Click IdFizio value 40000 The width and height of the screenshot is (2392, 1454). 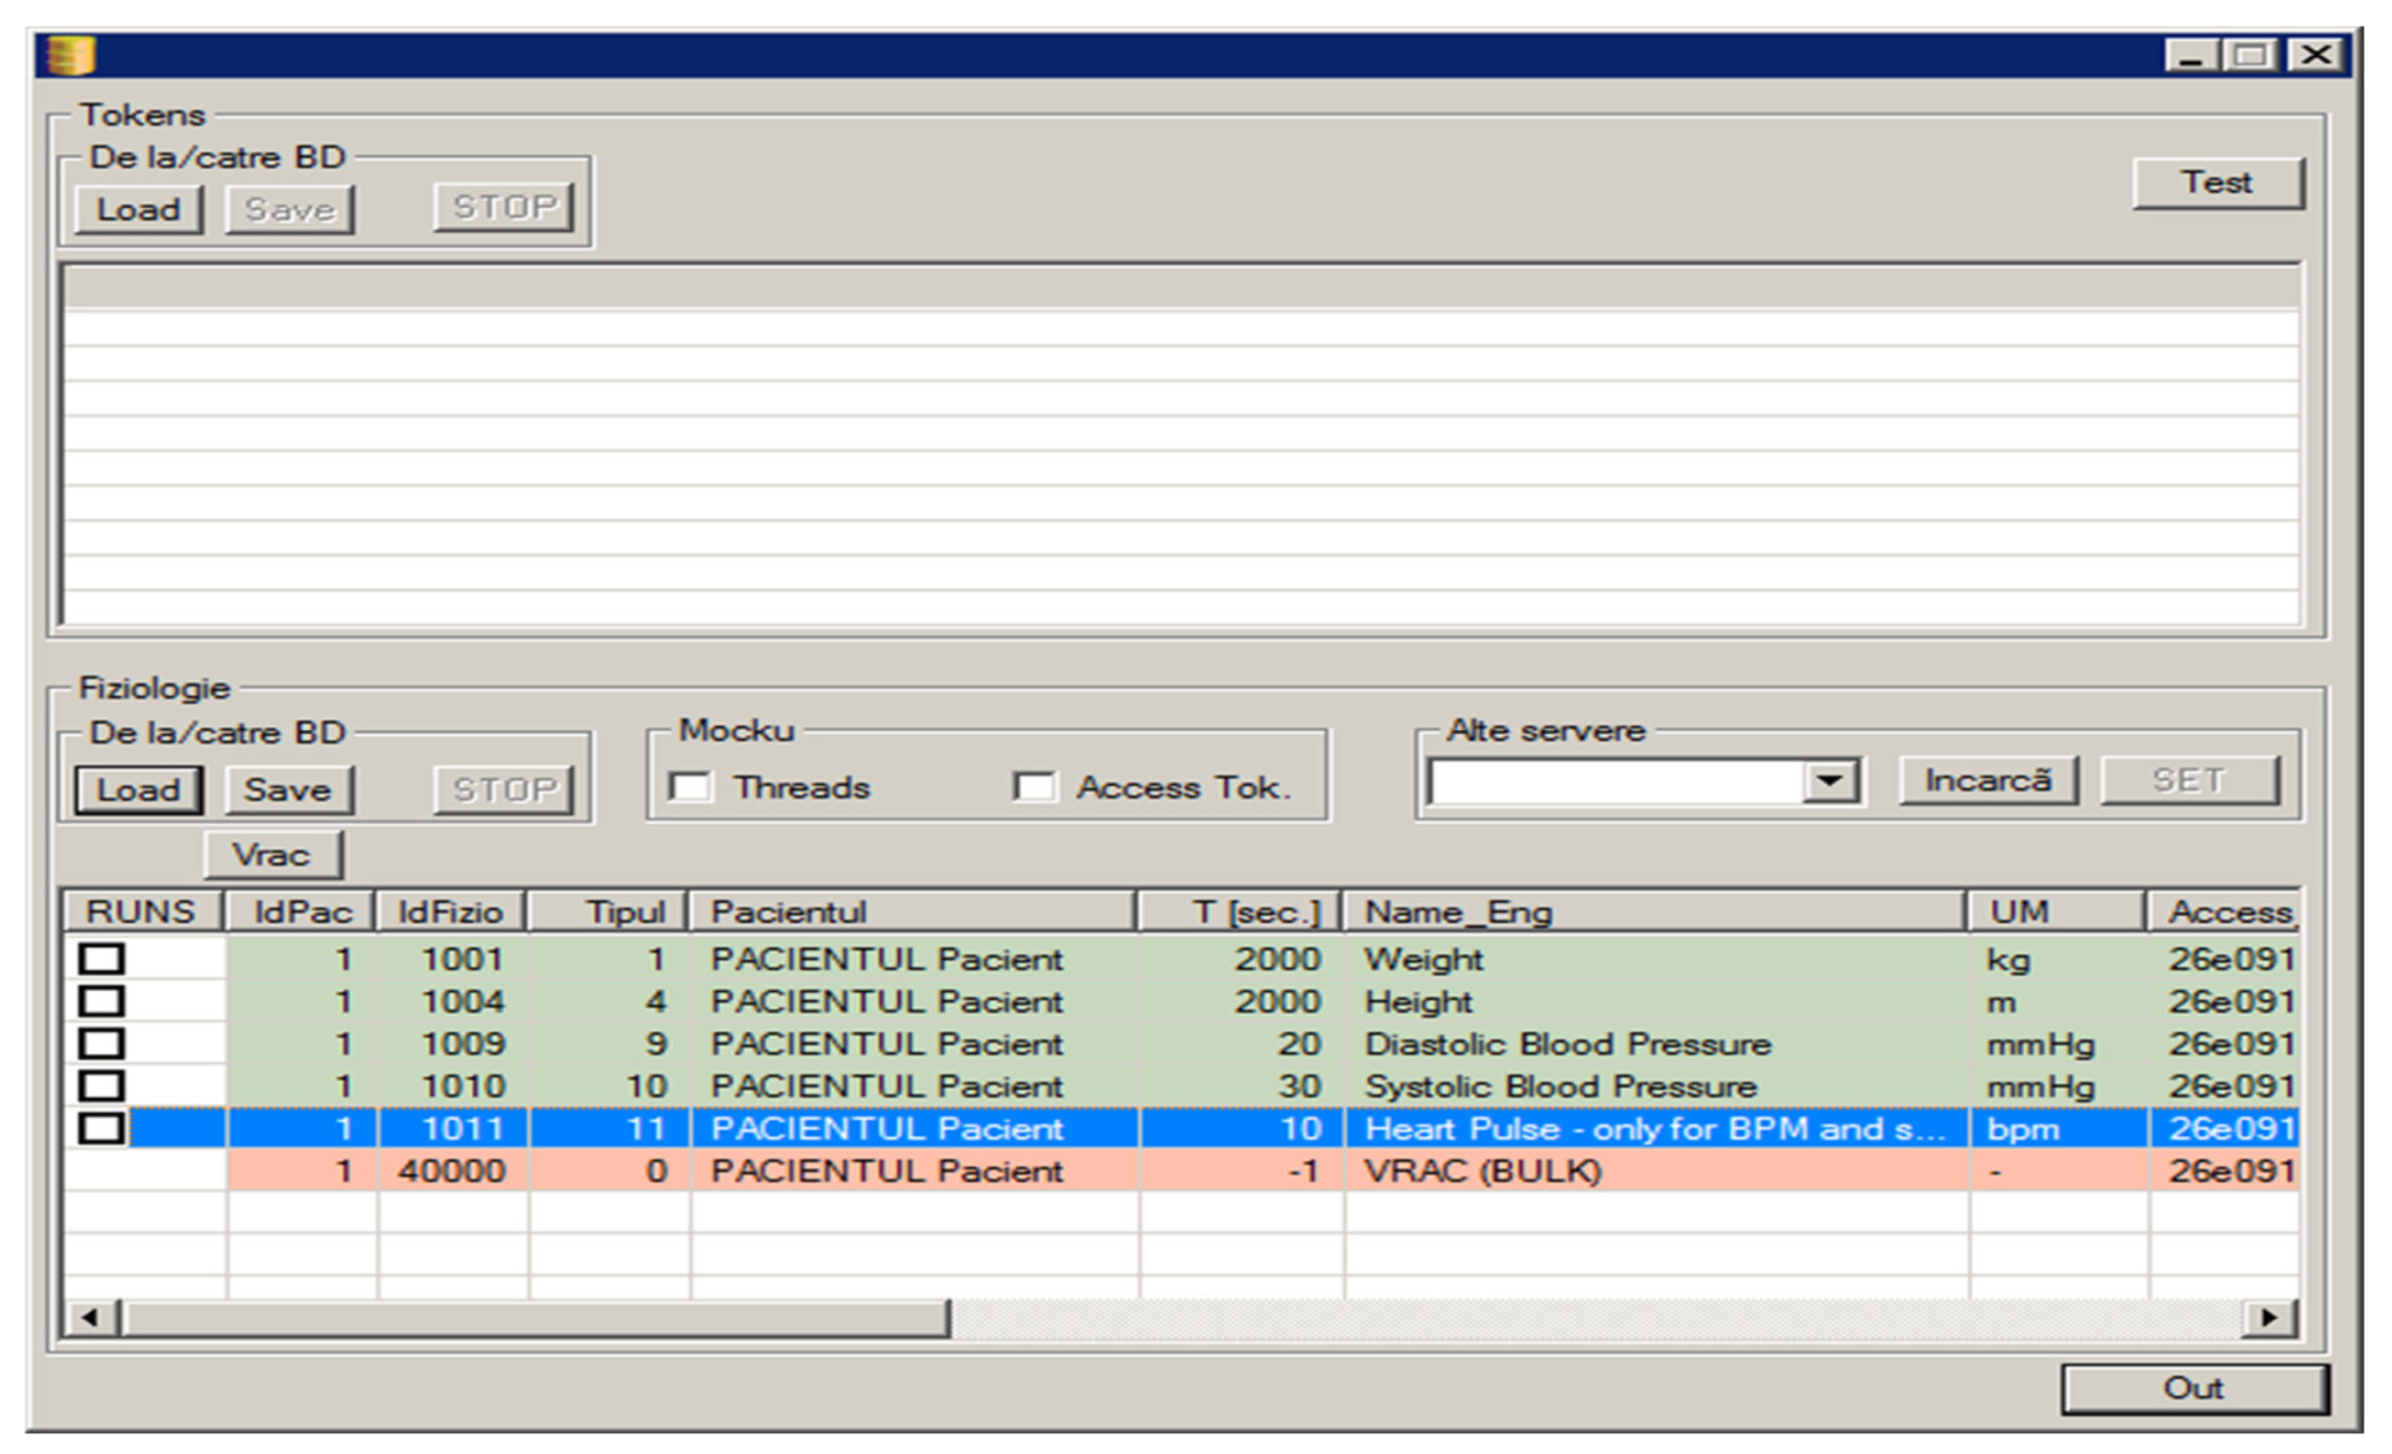[x=454, y=1170]
